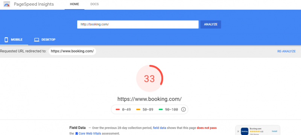301x135 pixels.
Task: Click the green 90–100 legend marker
Action: [161, 109]
